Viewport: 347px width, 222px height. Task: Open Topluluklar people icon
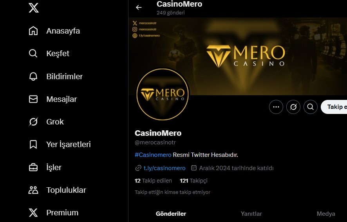click(33, 190)
